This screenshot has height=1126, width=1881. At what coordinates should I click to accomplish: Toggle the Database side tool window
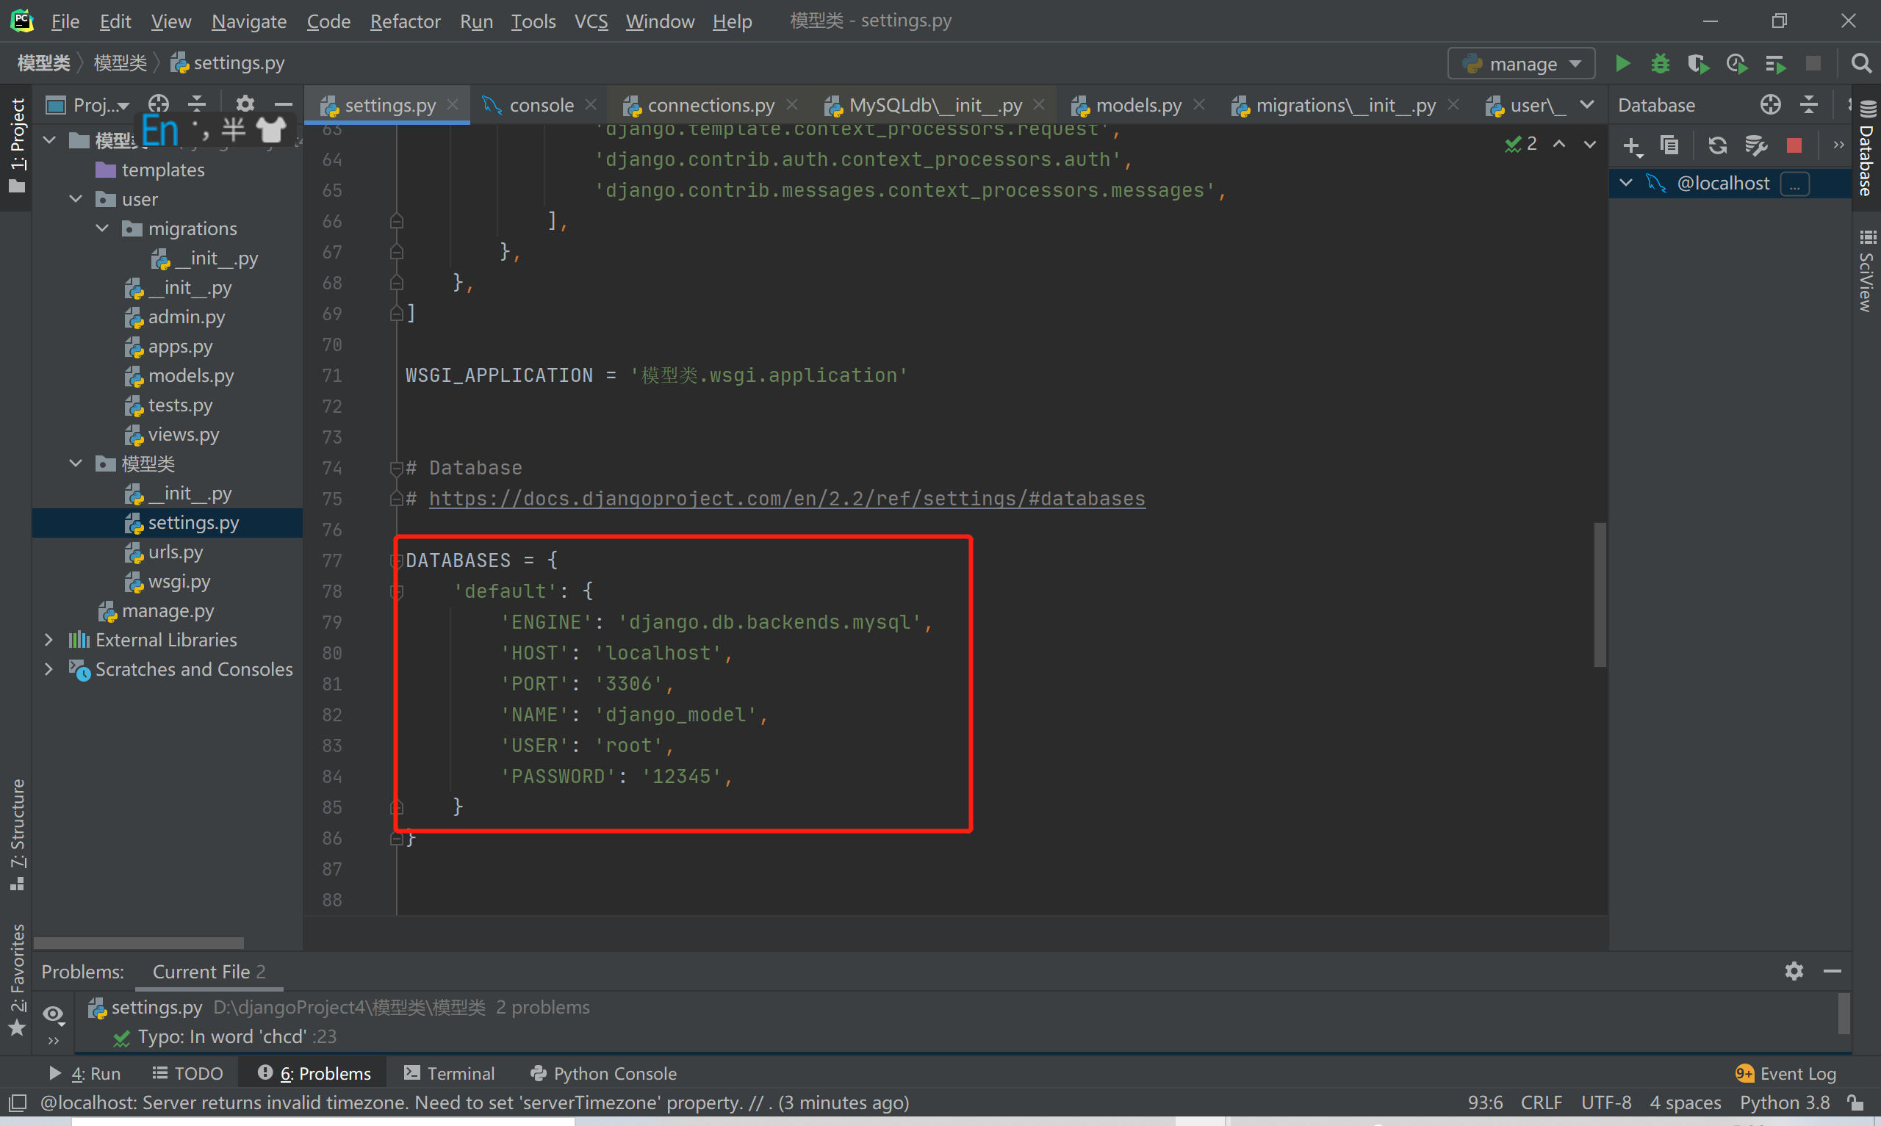pyautogui.click(x=1867, y=152)
